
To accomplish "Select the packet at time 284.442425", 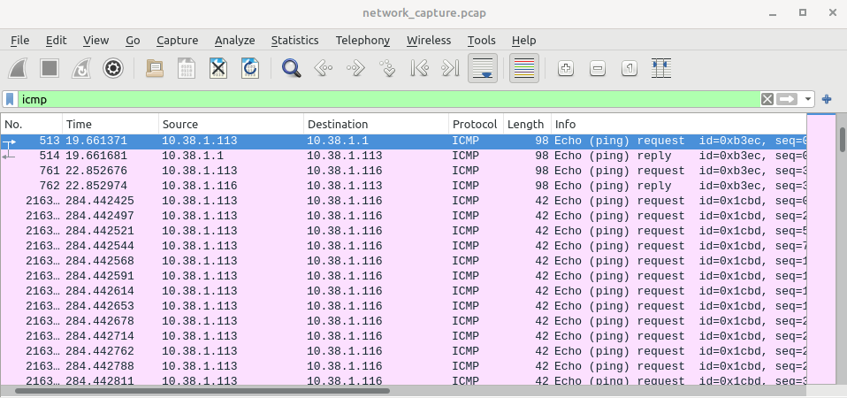I will click(403, 201).
